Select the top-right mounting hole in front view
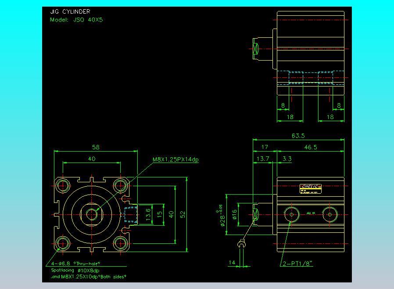Screen dimensions: 394x289 click(120, 186)
